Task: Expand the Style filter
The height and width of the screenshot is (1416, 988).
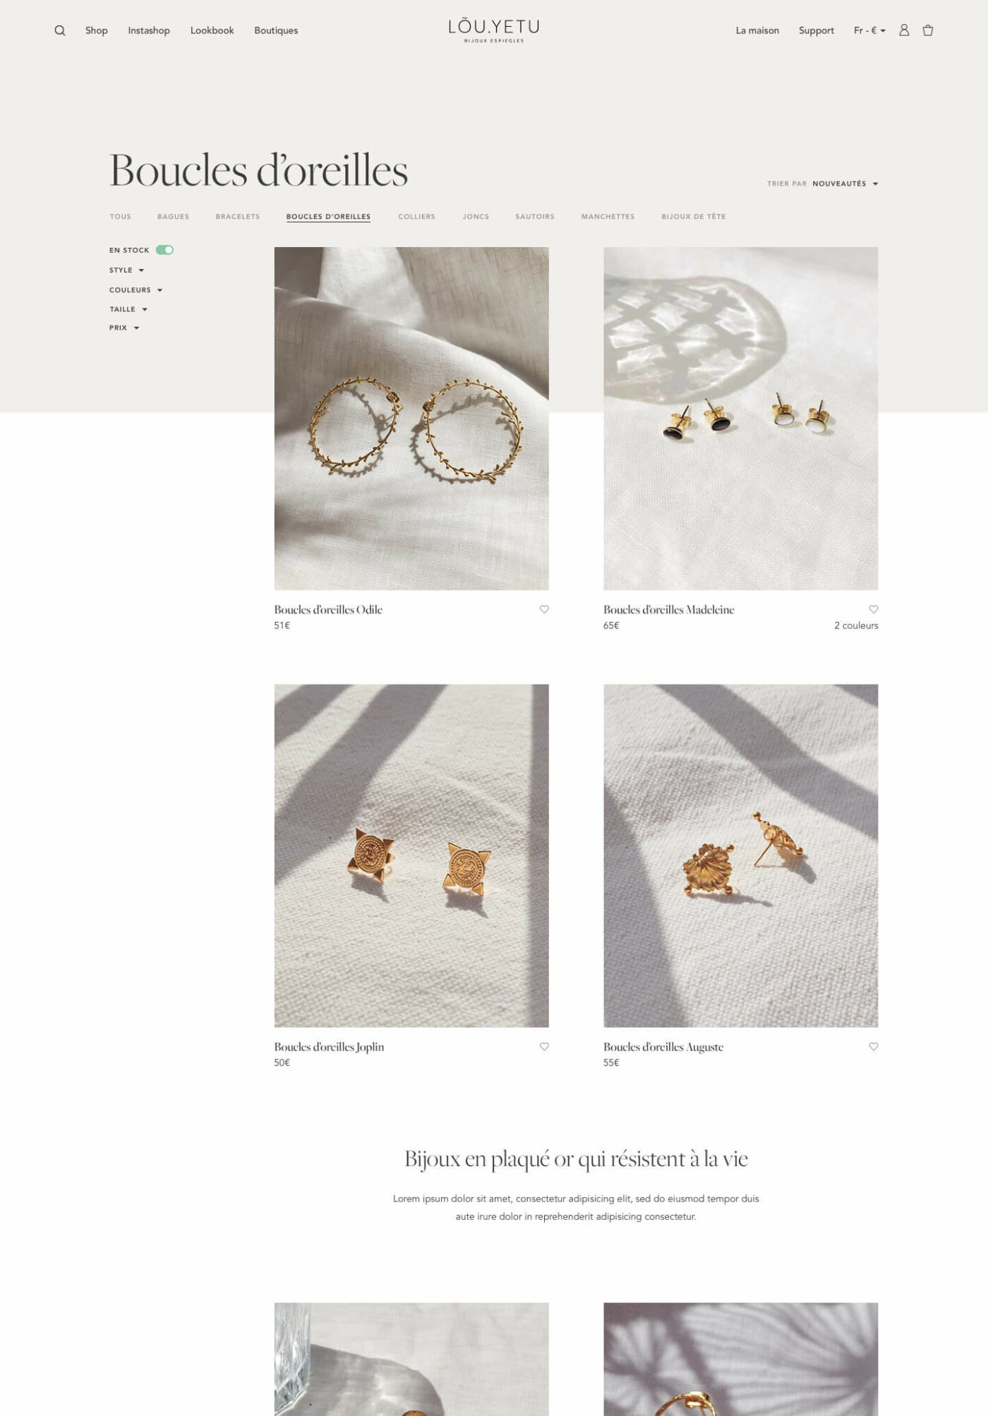Action: pos(127,270)
